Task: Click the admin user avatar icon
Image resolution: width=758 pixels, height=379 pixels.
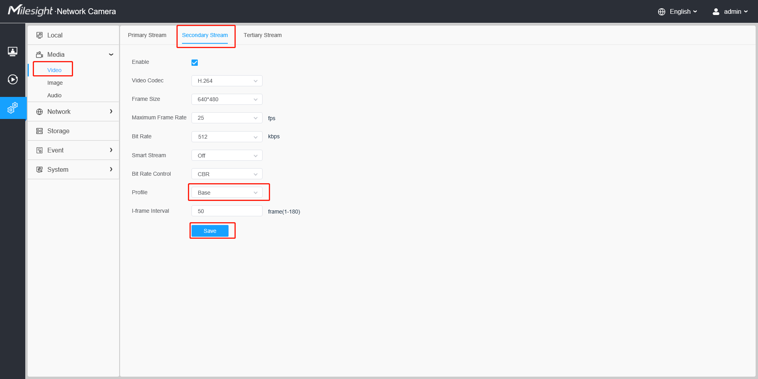Action: point(716,12)
